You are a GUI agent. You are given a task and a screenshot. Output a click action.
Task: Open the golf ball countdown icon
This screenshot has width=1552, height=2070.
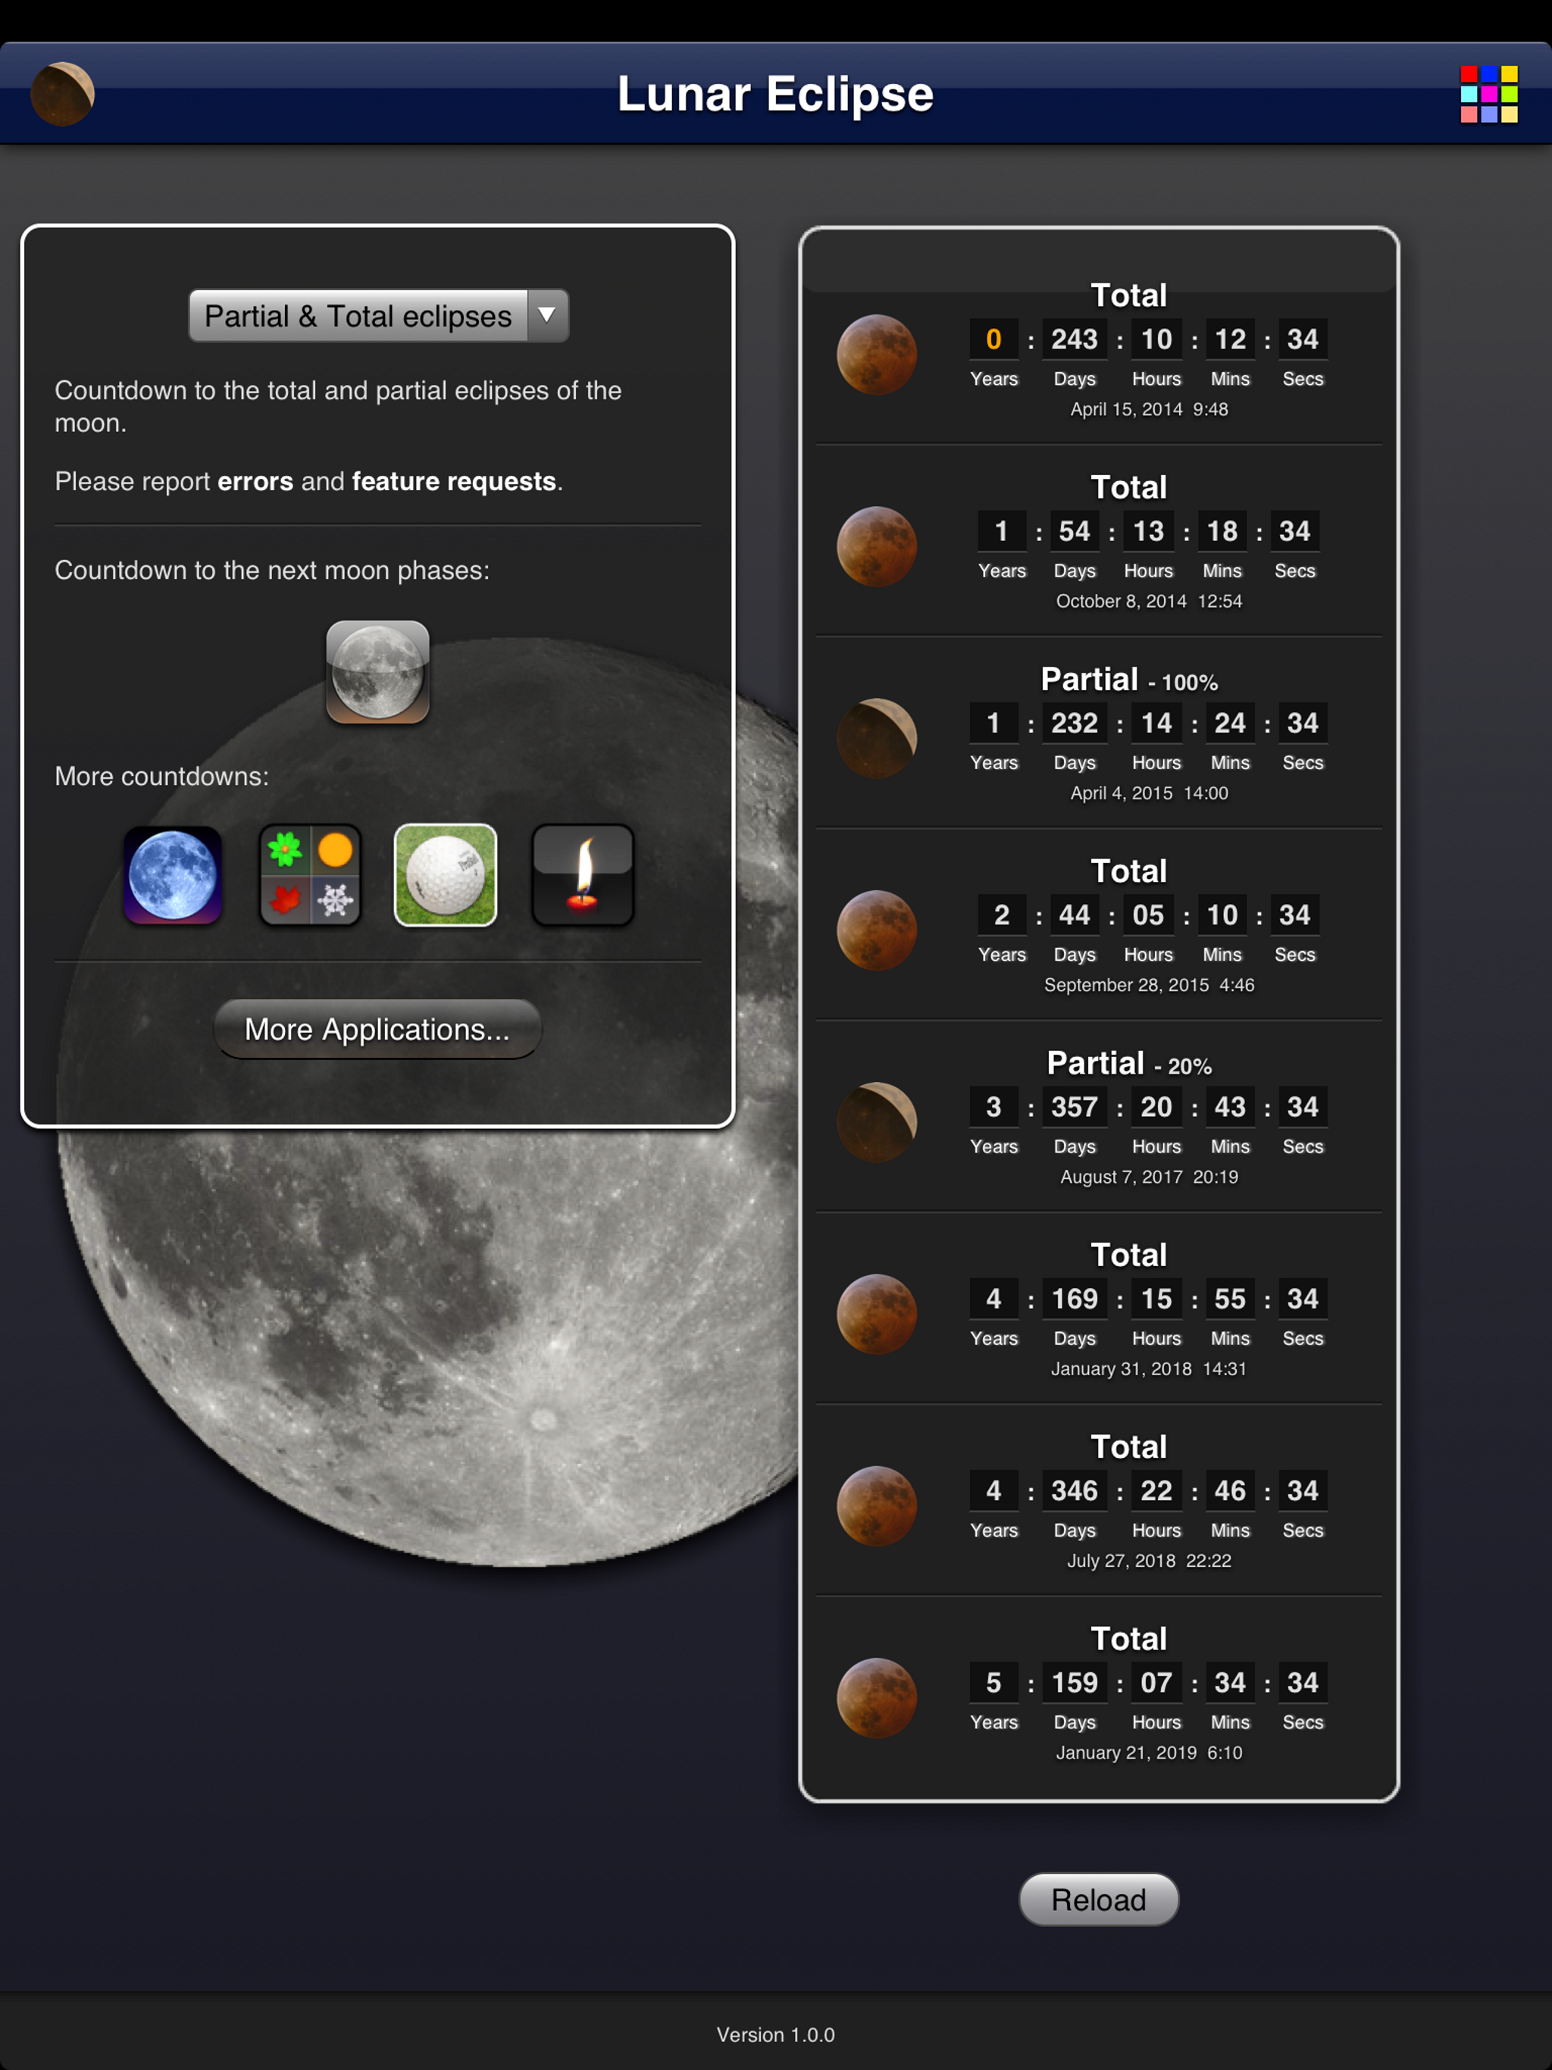(x=446, y=875)
